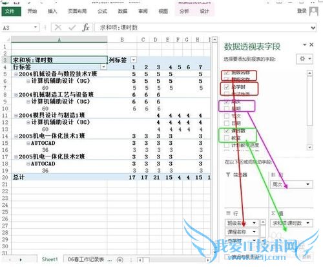Click the formula bar confirm checkmark icon
The image size is (323, 267).
coord(72,28)
